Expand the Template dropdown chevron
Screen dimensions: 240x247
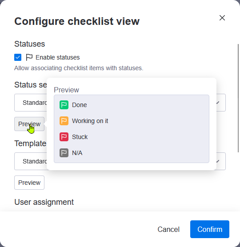(218, 161)
